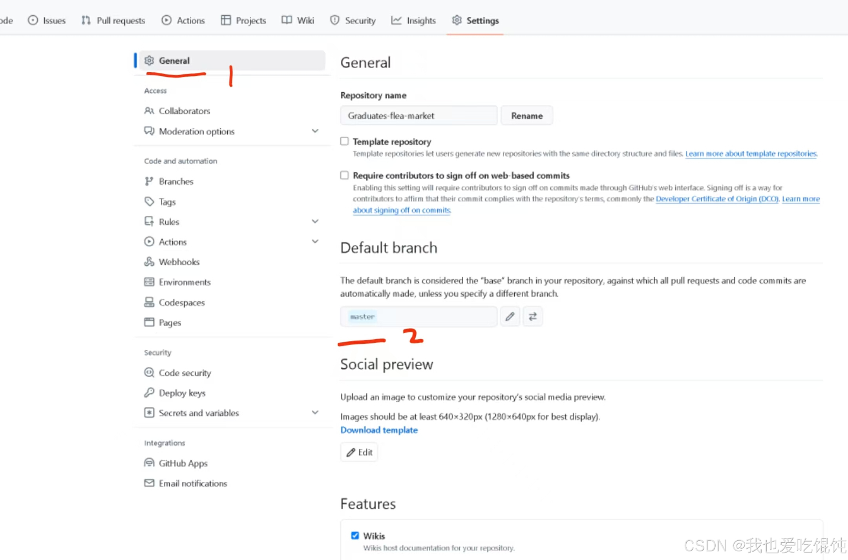Select Tags under Code and automation
This screenshot has height=560, width=848.
tap(167, 201)
